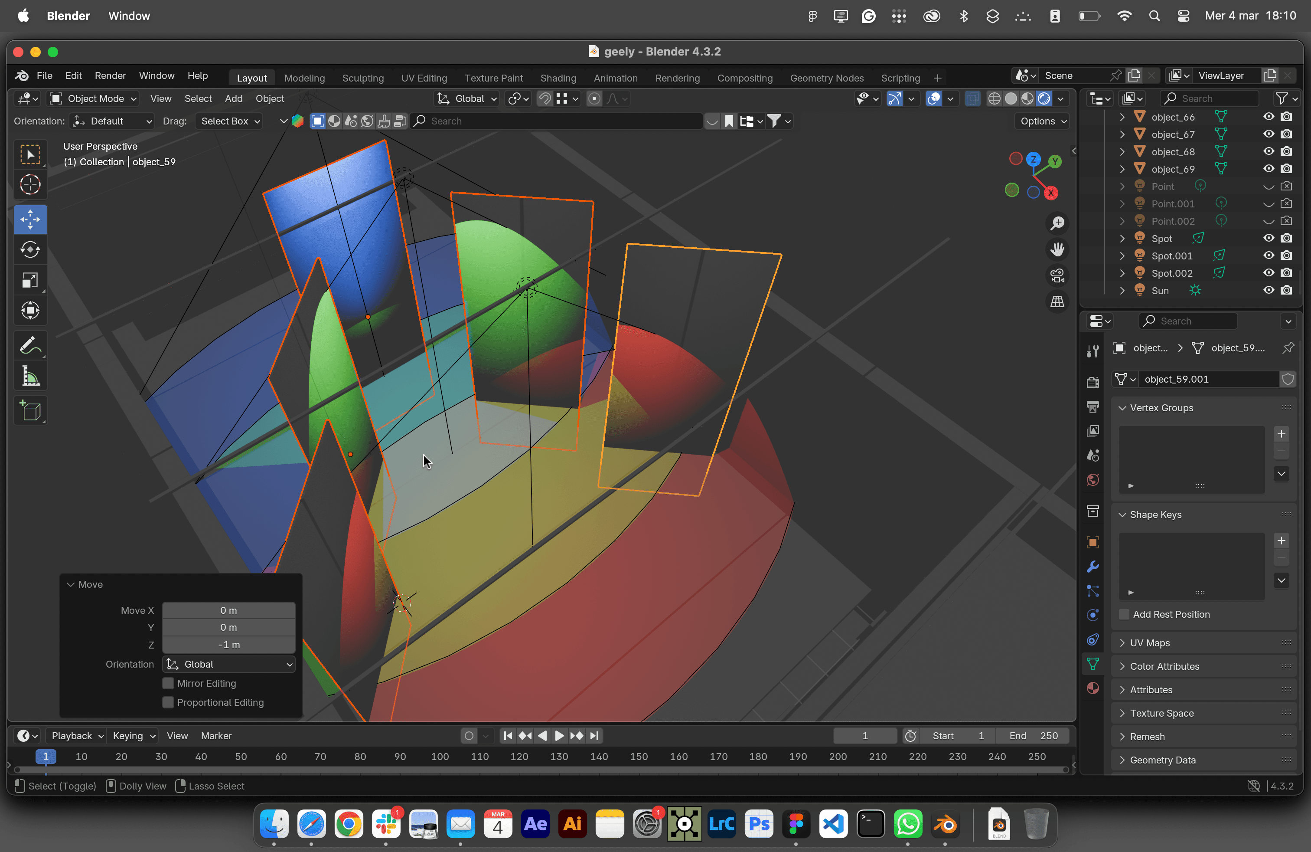Open the Render menu
Screen dimensions: 1311x852
110,75
